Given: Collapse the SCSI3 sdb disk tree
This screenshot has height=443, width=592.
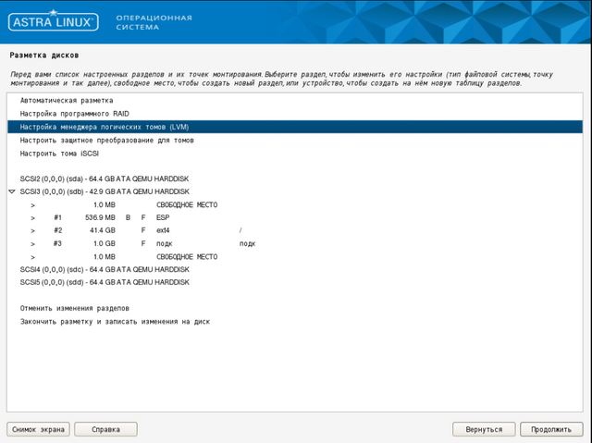Looking at the screenshot, I should [x=12, y=191].
